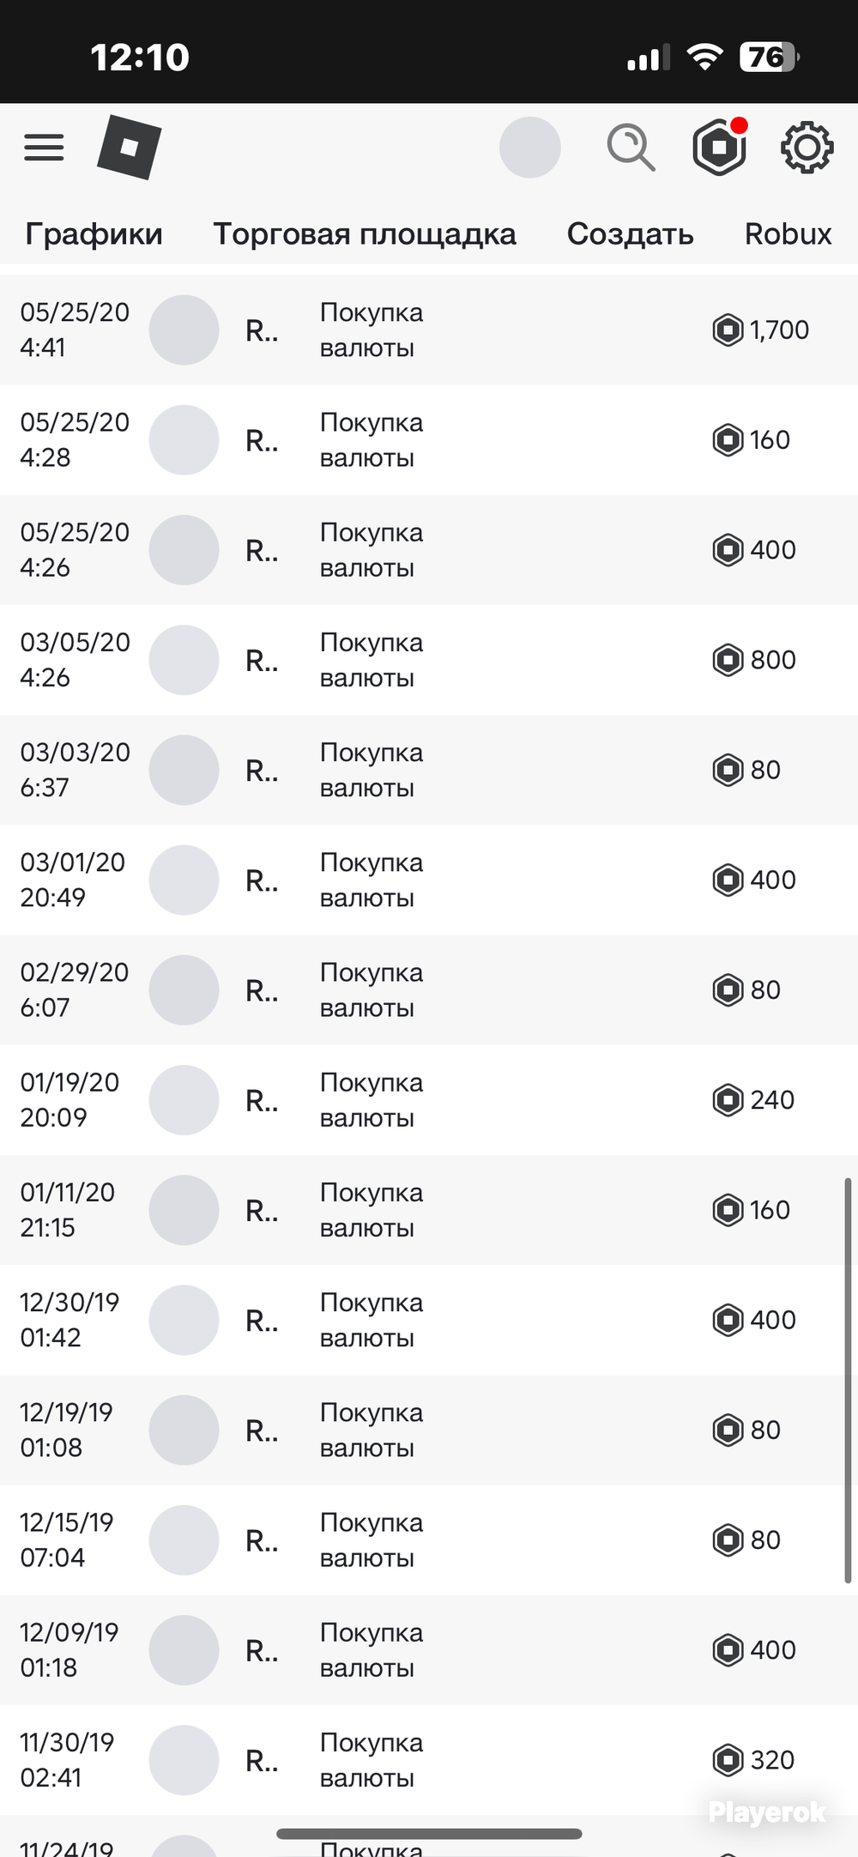
Task: Open the Robux balance icon with notification dot
Action: coord(720,147)
